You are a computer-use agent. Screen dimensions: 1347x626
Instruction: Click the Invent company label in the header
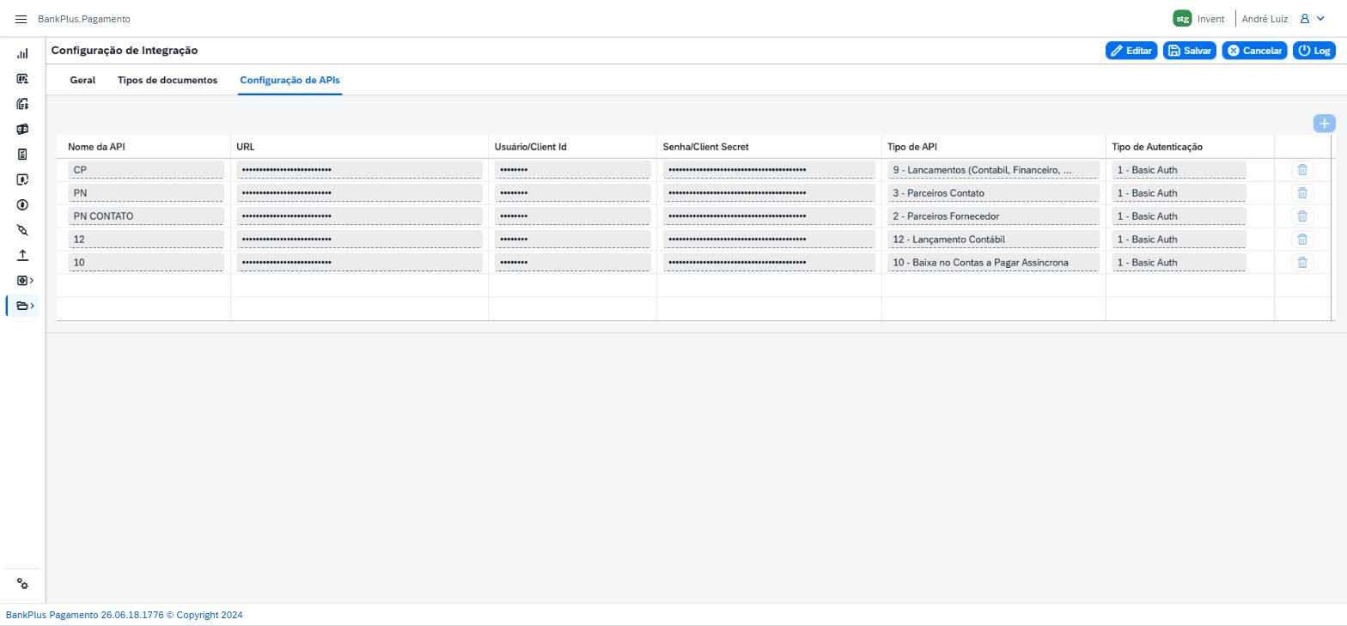pyautogui.click(x=1210, y=19)
